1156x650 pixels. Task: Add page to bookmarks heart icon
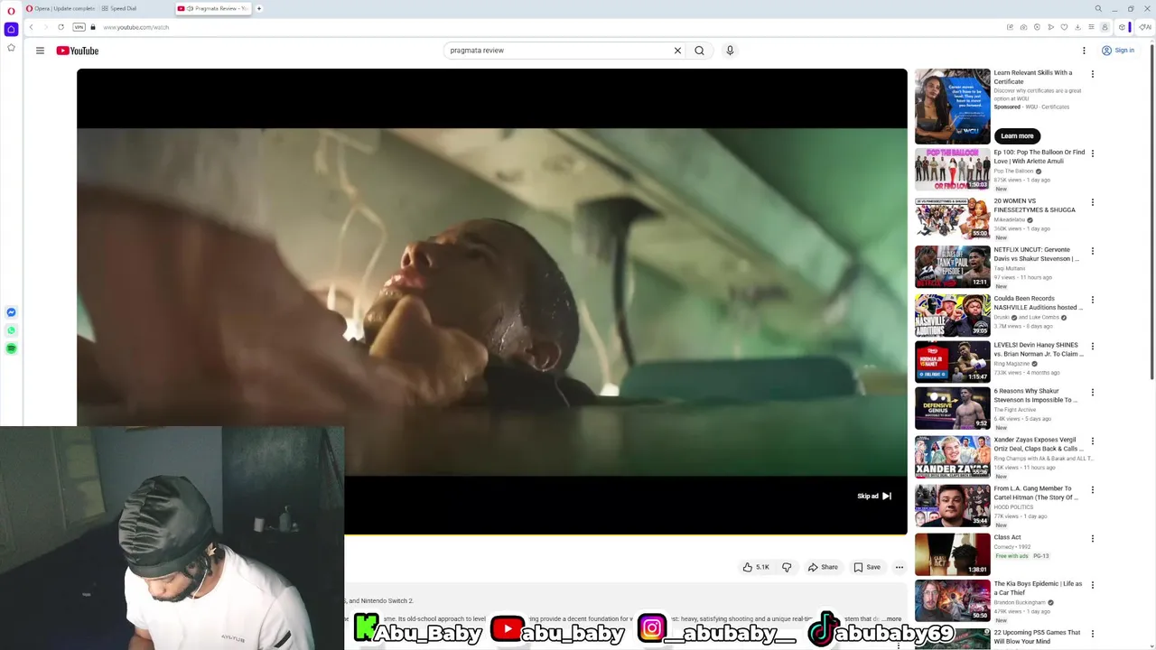click(x=1064, y=27)
